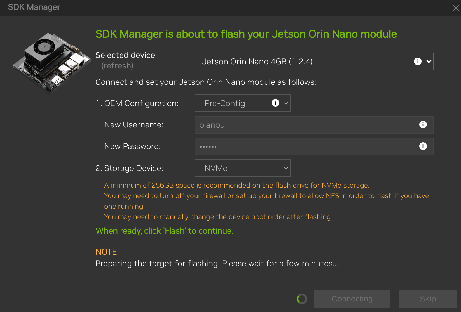Show info for the New Password field

click(423, 146)
